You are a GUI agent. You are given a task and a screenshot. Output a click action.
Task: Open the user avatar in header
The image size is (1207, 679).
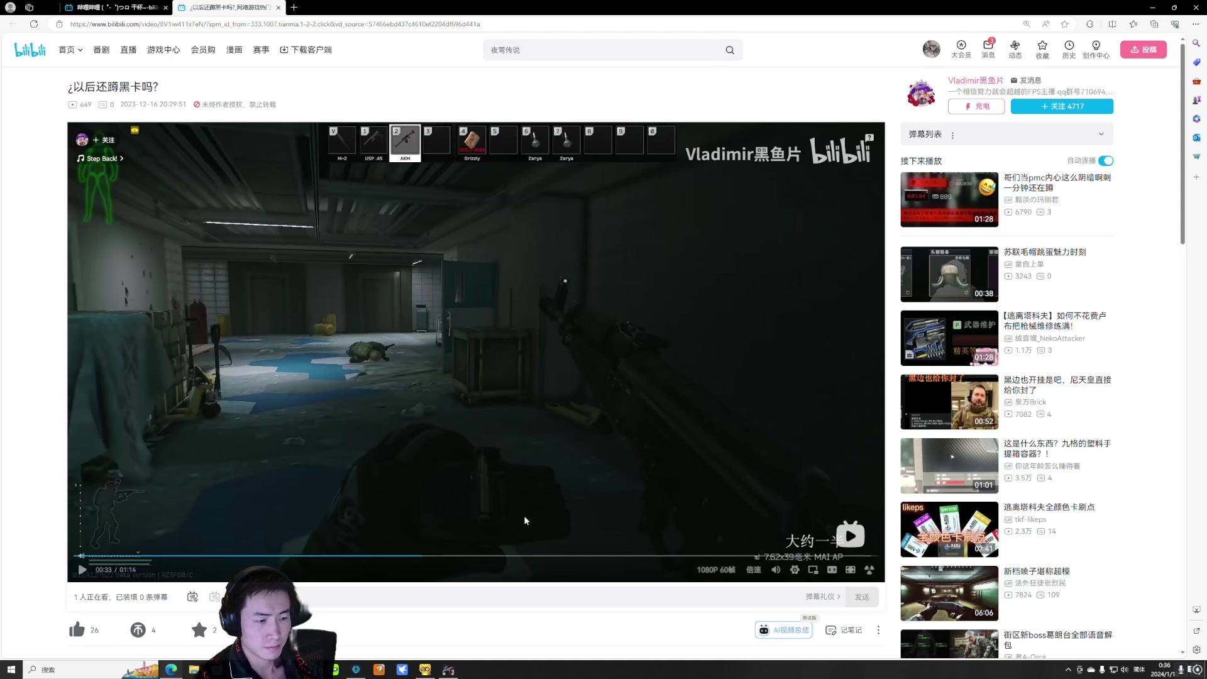click(x=931, y=49)
